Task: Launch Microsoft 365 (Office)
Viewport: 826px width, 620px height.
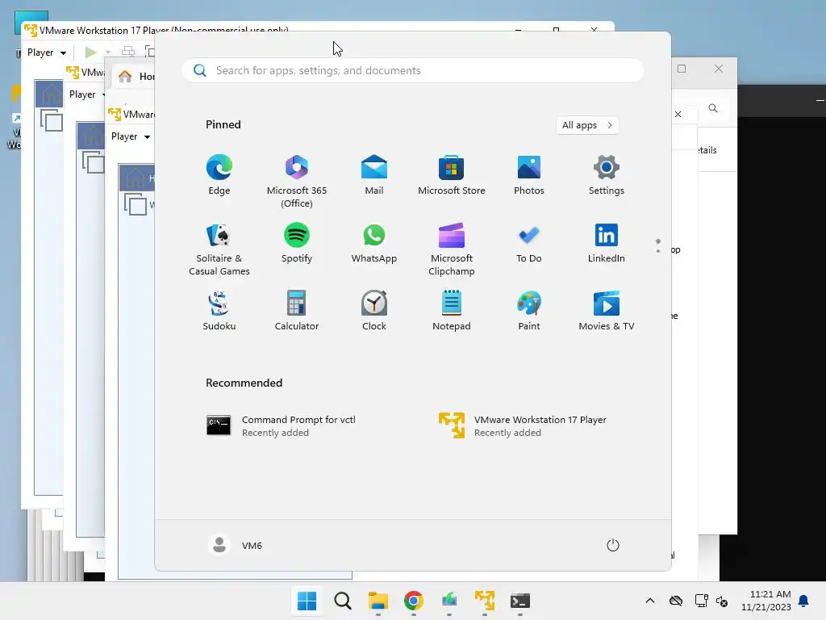Action: coord(297,182)
